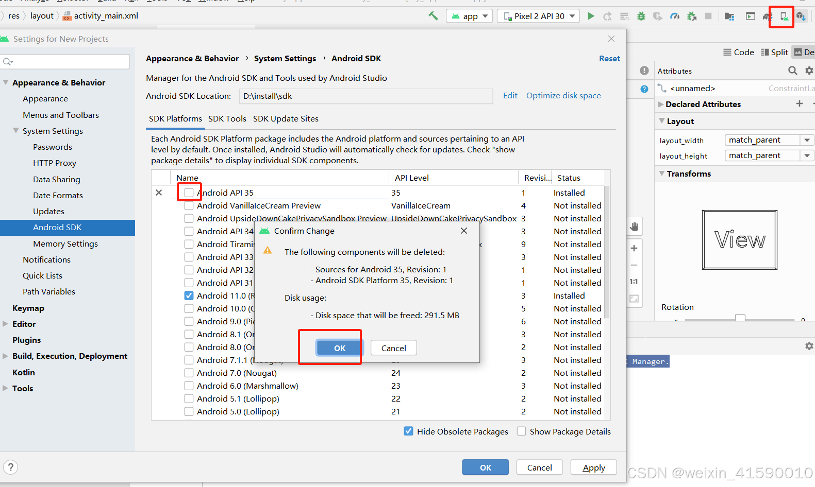
Task: Switch to SDK Update Sites tab
Action: (286, 118)
